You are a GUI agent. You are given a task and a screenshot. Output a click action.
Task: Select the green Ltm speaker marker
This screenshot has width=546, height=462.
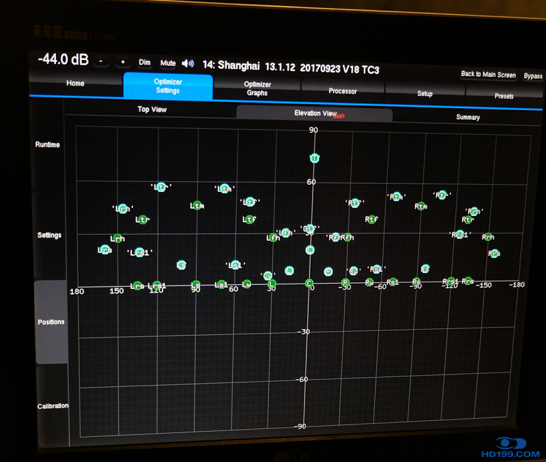(x=197, y=207)
